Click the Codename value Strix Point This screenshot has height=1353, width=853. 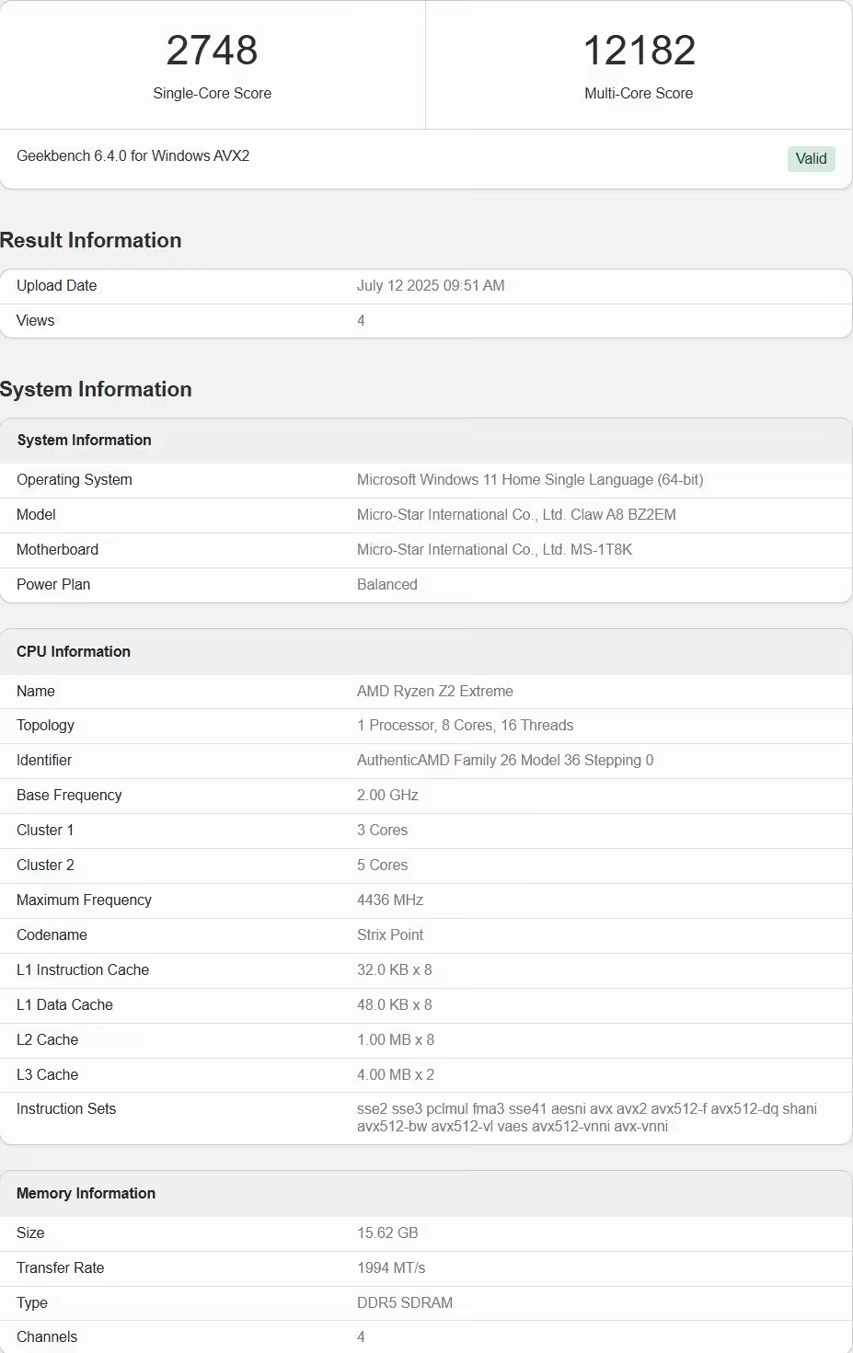tap(390, 934)
